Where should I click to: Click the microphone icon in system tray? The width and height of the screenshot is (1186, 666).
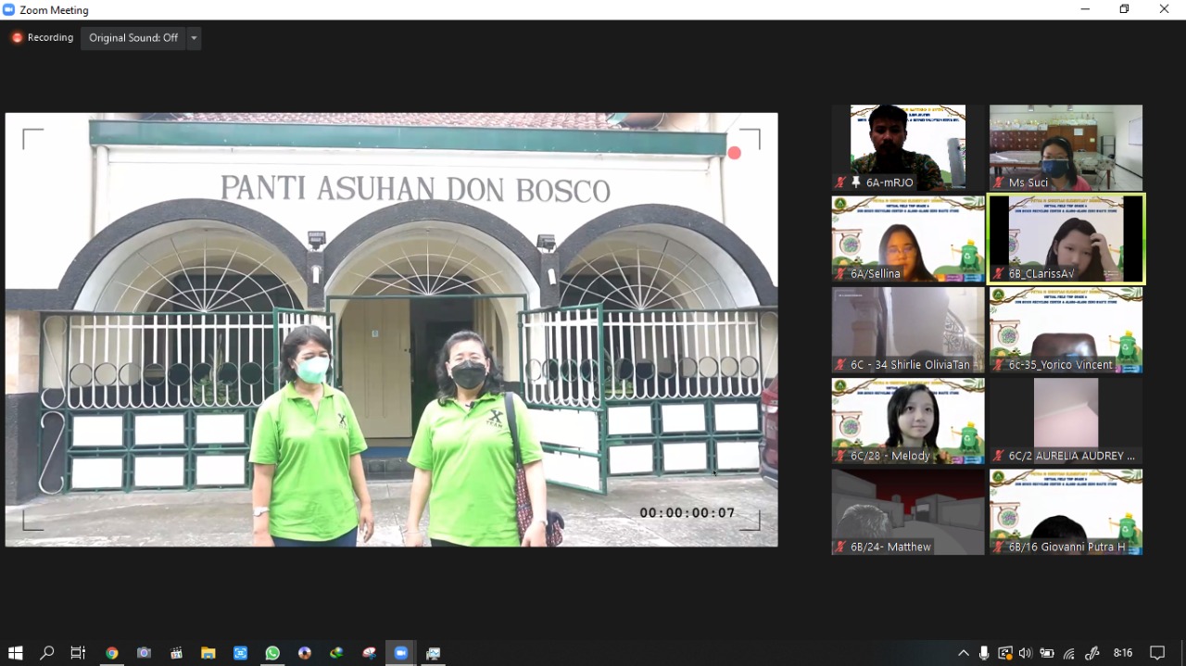click(x=984, y=653)
